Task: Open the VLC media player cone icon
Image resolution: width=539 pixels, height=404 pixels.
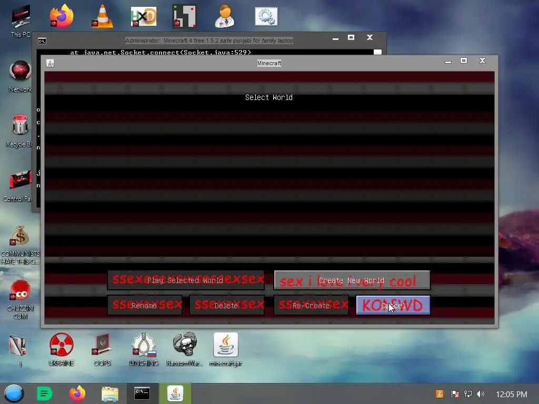Action: [x=103, y=16]
